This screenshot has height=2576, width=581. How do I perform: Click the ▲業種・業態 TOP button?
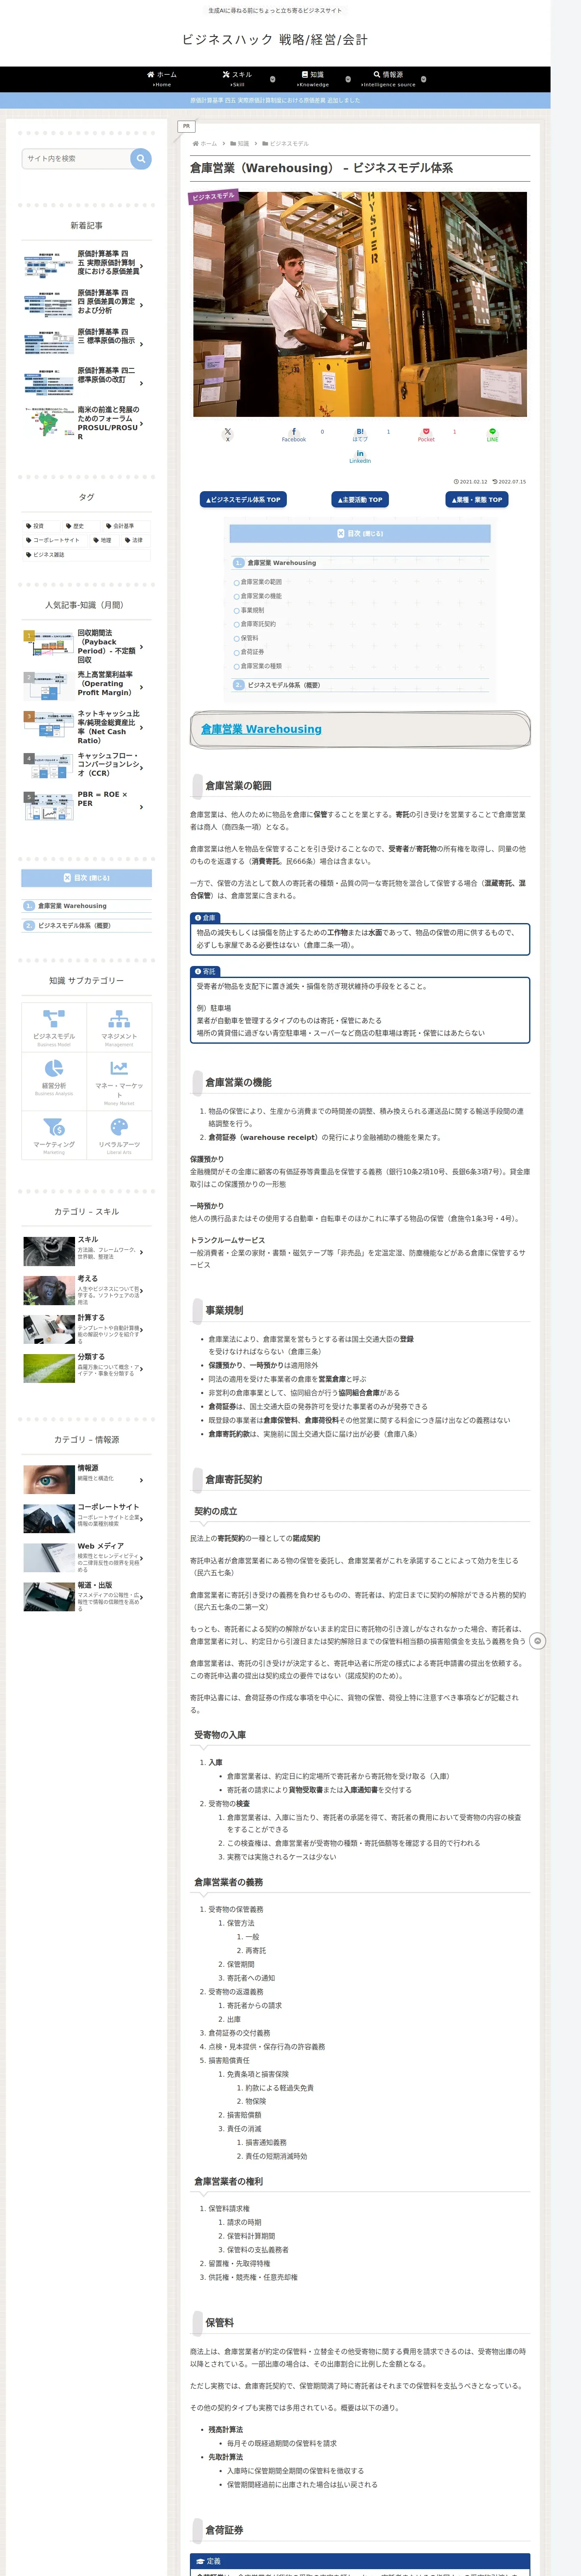coord(477,499)
